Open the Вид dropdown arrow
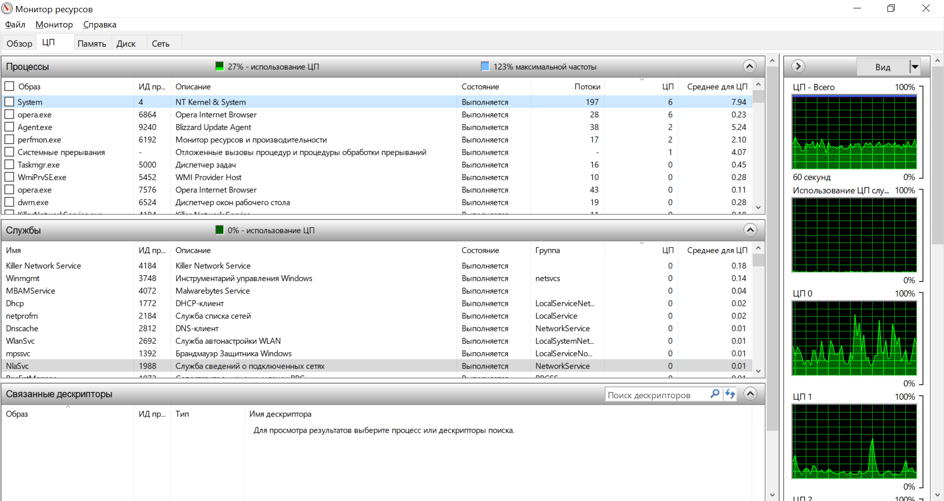 [x=914, y=67]
